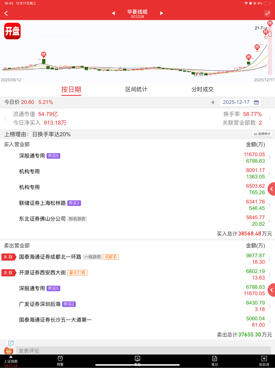Image resolution: width=275 pixels, height=368 pixels.
Task: Switch to the previous stock arrow
Action: tap(113, 13)
